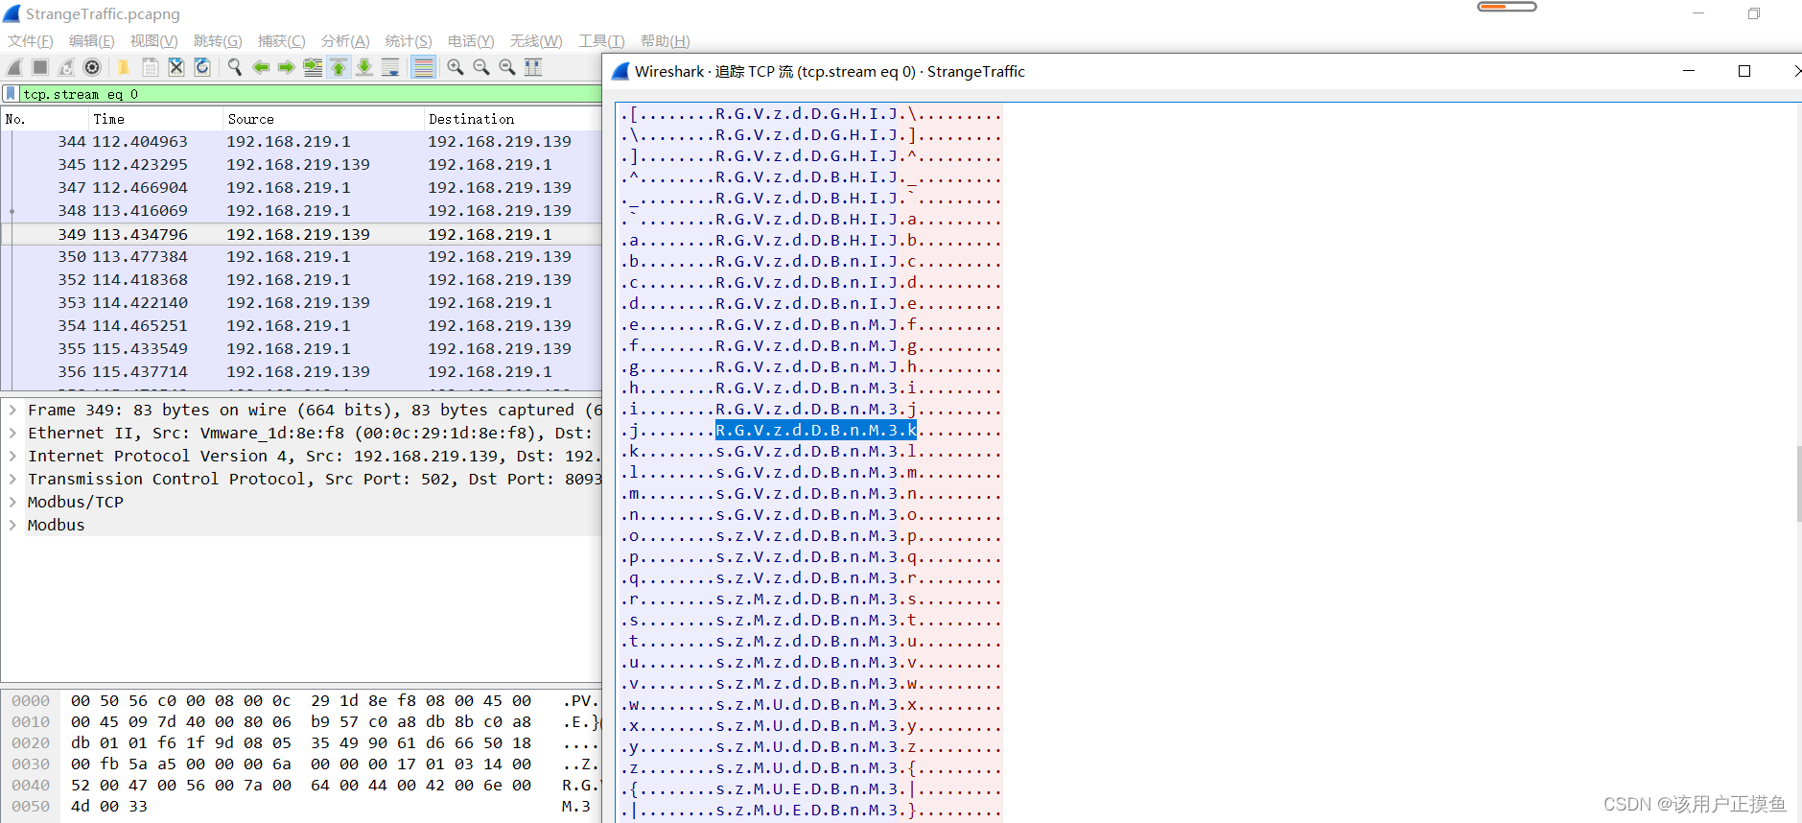Expand Internet Protocol Version 4 node

pos(12,456)
